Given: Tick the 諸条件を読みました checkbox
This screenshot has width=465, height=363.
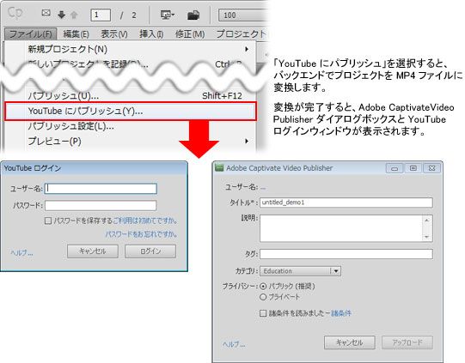Looking at the screenshot, I should (263, 313).
